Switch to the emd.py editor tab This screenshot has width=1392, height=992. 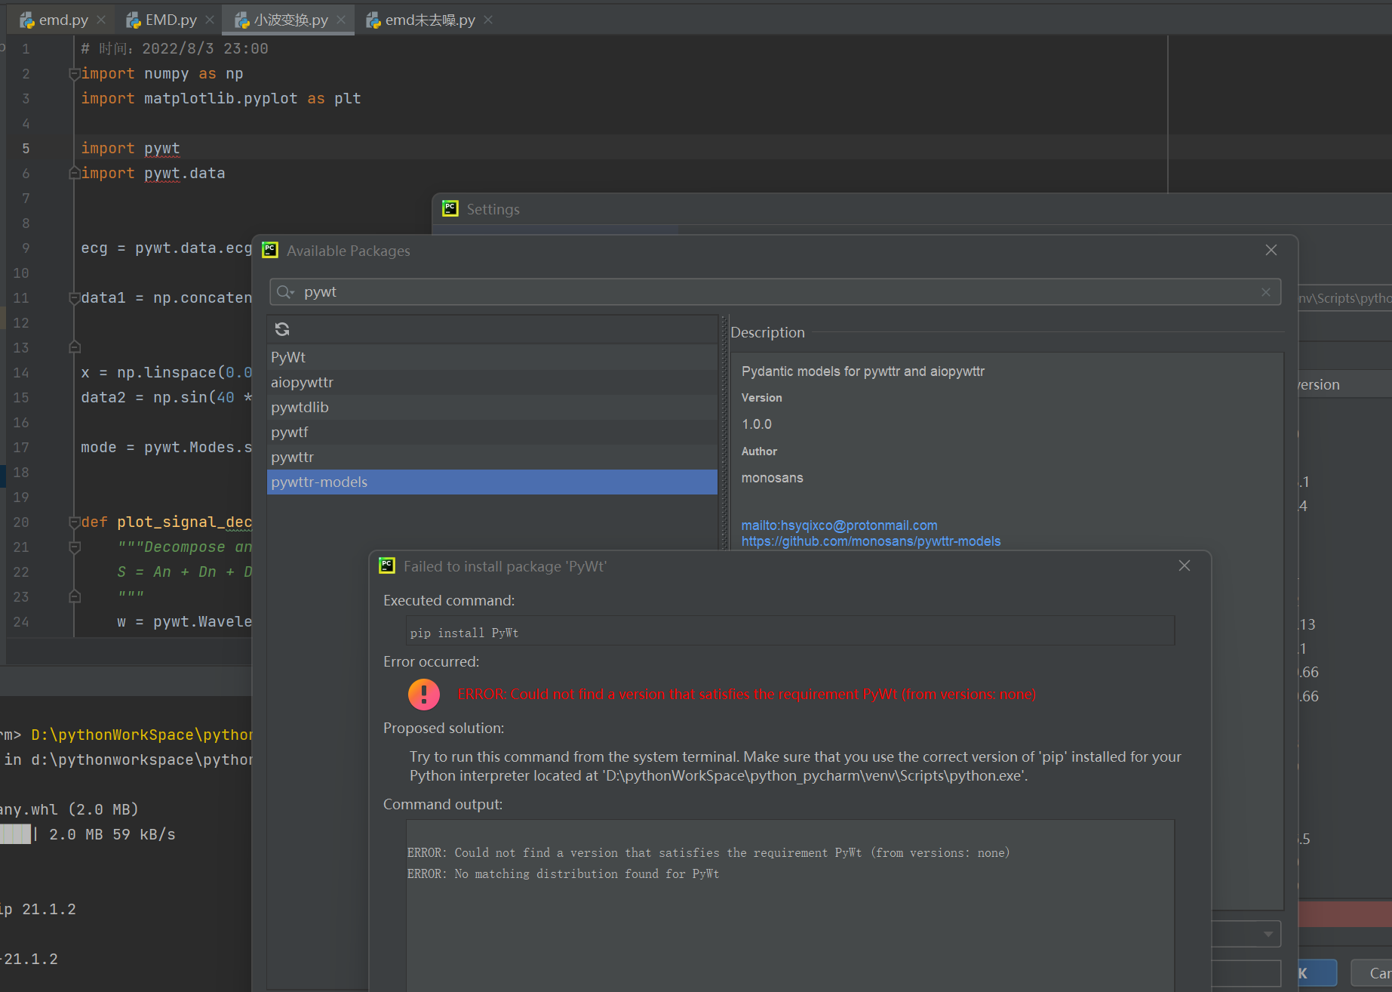click(x=63, y=20)
